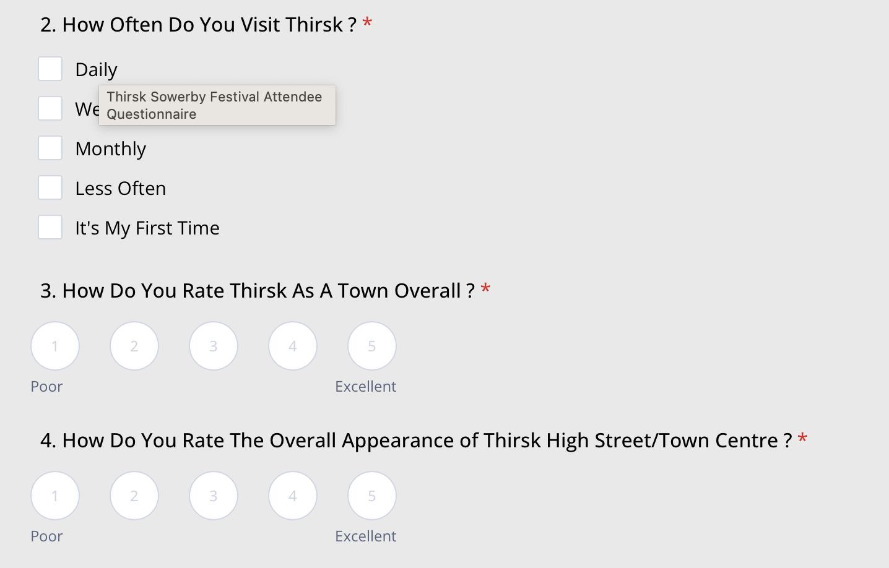Rate Thirsk as a town overall 1
Image resolution: width=889 pixels, height=568 pixels.
click(x=55, y=346)
